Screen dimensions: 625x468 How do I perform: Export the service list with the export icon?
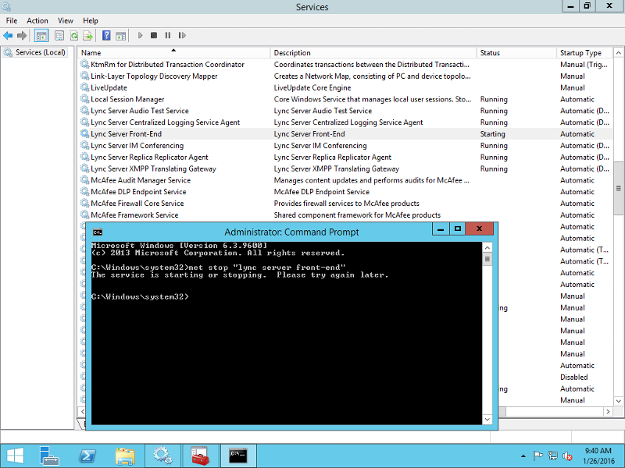(x=87, y=35)
